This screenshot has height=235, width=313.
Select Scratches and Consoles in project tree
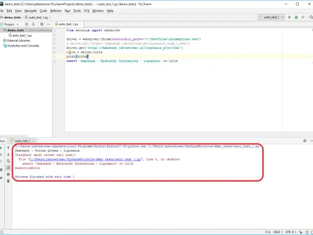pyautogui.click(x=21, y=46)
